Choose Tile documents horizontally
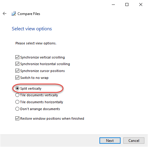The image size is (148, 147). click(17, 102)
